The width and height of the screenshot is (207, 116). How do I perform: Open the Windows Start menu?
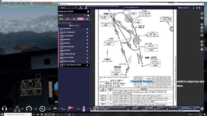click(x=2, y=114)
